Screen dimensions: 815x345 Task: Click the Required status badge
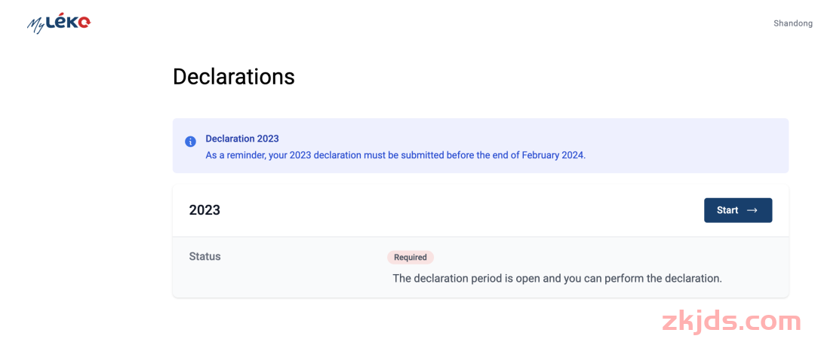[411, 258]
